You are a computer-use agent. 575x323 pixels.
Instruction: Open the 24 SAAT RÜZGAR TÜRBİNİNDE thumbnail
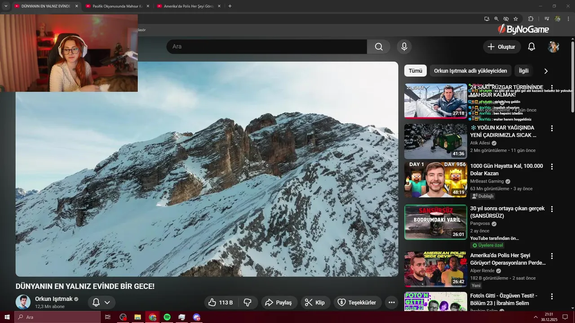(436, 101)
